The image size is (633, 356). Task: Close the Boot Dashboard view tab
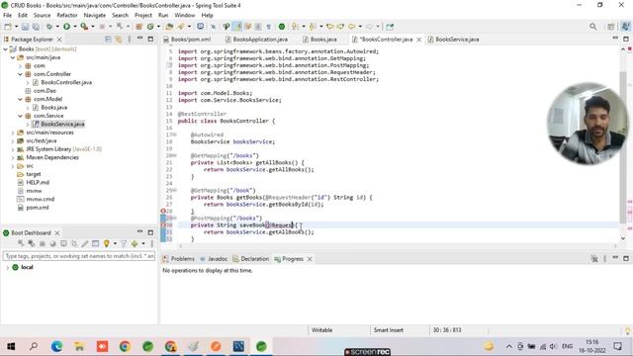pos(57,233)
